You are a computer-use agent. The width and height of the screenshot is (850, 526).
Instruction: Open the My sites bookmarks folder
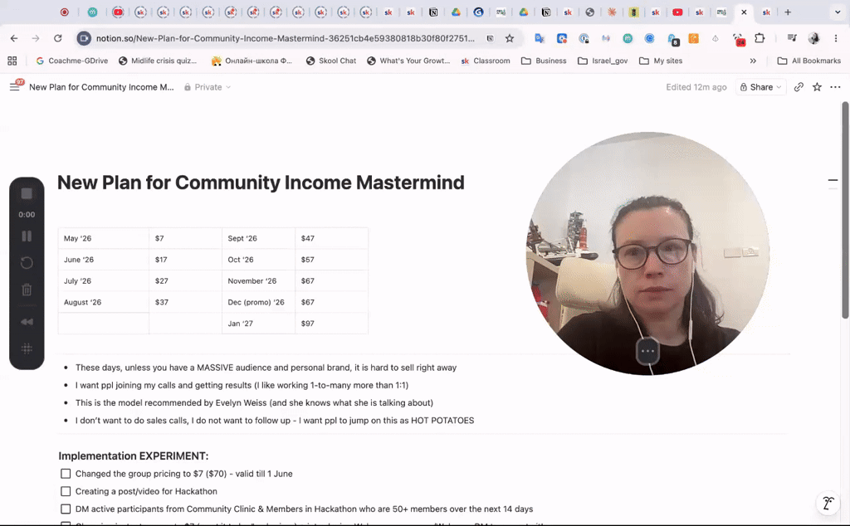point(660,61)
